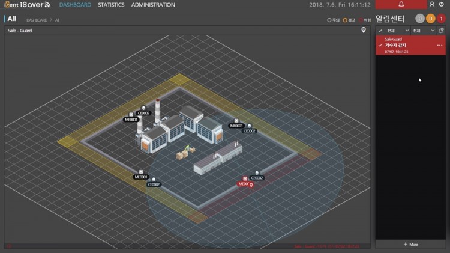The image size is (450, 253).
Task: Click the Safe - Guard panel title
Action: point(20,31)
